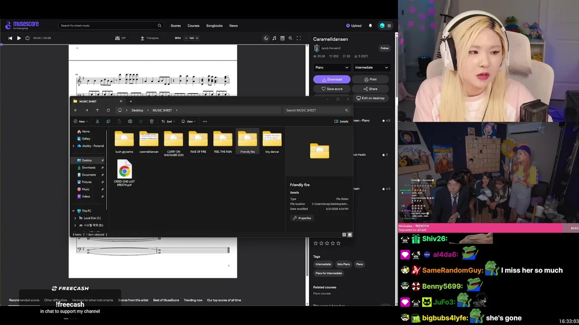Viewport: 579px width, 325px height.
Task: Rewind score playback to start
Action: 10,38
